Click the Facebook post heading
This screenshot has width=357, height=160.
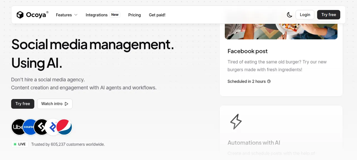click(247, 51)
